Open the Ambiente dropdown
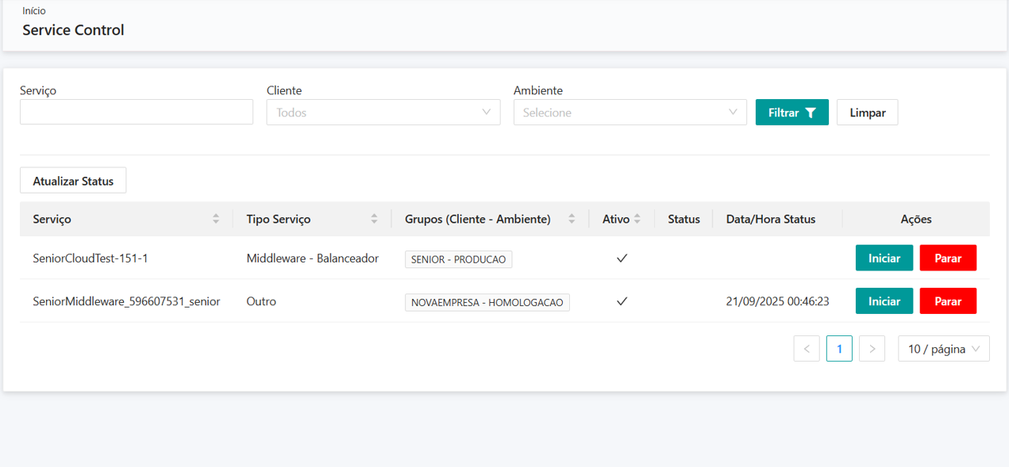Viewport: 1009px width, 467px height. coord(630,113)
